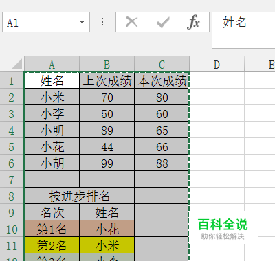Expand the Name Box dropdown arrow
Viewport: 275px width, 261px height.
(82, 22)
